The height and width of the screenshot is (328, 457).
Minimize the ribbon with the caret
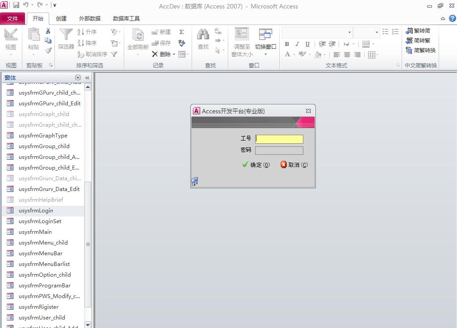coord(443,19)
